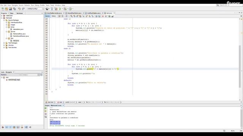Open the Tools menu
The height and width of the screenshot is (136, 243).
point(52,5)
